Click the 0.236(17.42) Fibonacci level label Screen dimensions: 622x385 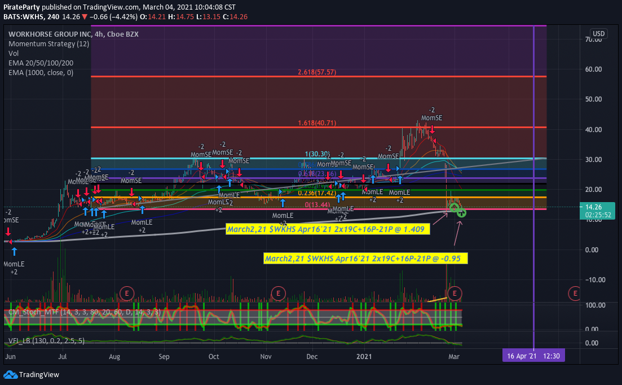(317, 193)
